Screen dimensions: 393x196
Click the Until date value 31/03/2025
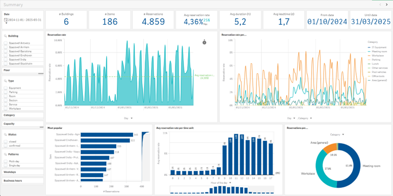(371, 22)
